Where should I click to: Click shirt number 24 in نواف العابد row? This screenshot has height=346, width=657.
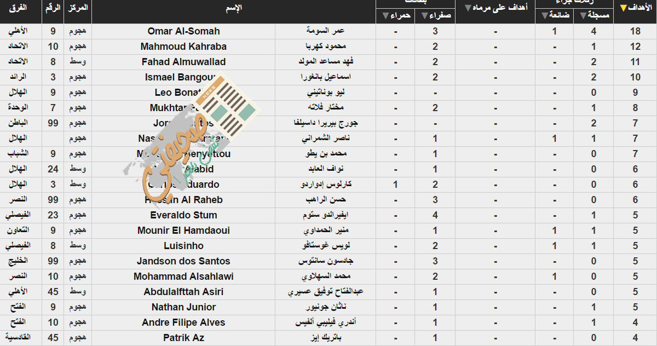click(x=53, y=169)
